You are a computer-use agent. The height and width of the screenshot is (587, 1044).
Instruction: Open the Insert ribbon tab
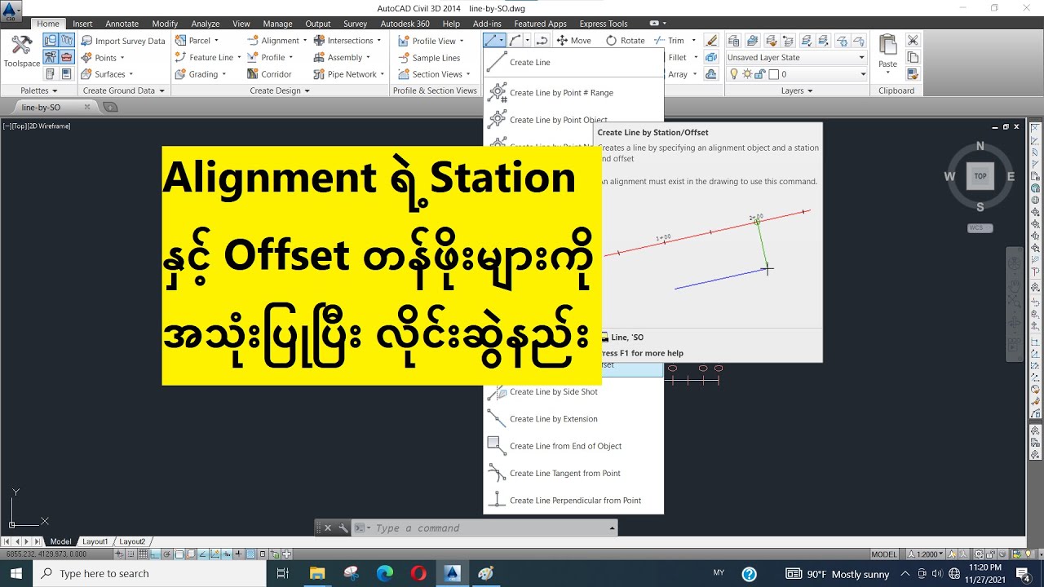point(82,24)
